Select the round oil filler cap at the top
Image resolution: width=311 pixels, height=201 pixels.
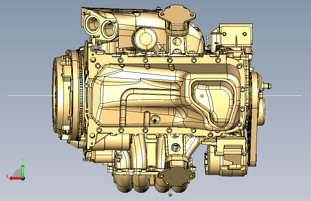pyautogui.click(x=145, y=39)
